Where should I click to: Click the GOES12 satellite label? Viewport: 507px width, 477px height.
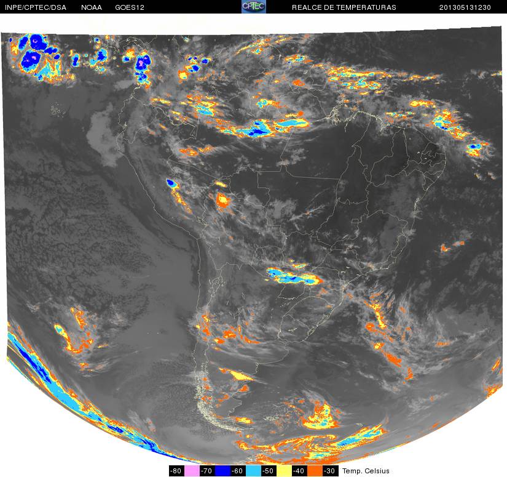coord(130,7)
